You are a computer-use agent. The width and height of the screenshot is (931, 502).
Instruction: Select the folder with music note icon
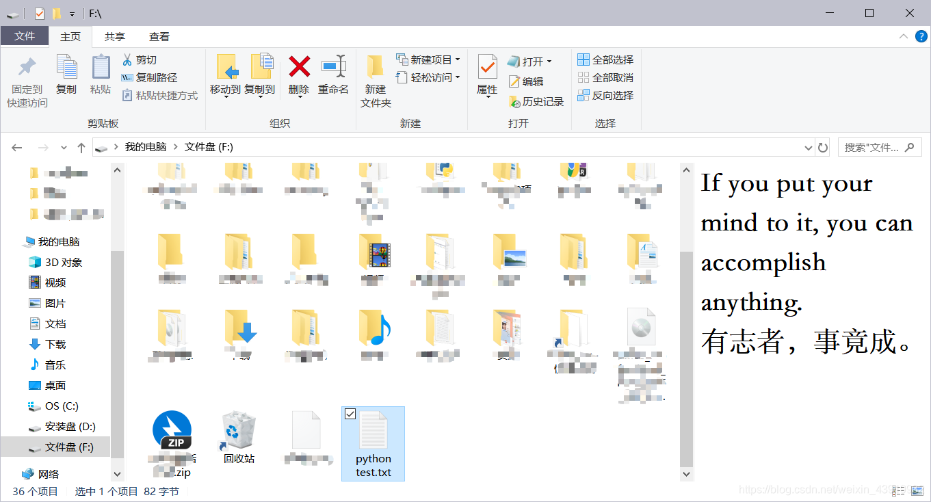click(373, 328)
